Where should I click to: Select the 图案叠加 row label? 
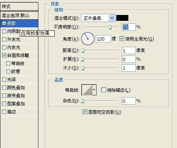16,104
